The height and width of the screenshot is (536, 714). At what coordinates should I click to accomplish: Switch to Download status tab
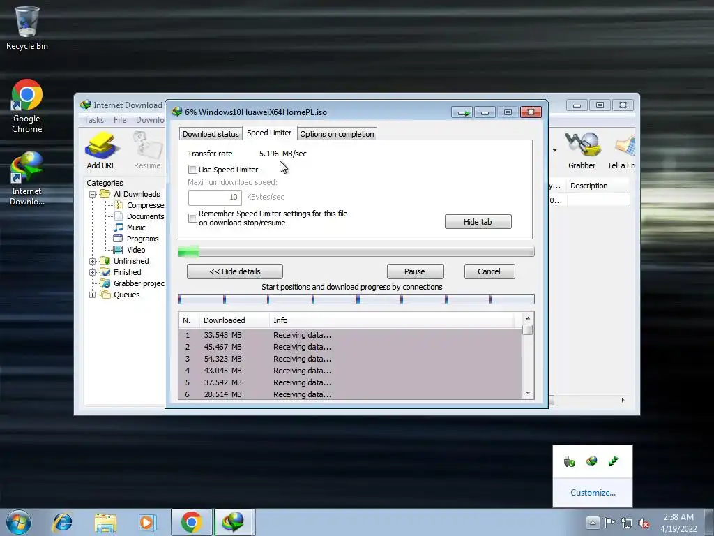click(211, 134)
